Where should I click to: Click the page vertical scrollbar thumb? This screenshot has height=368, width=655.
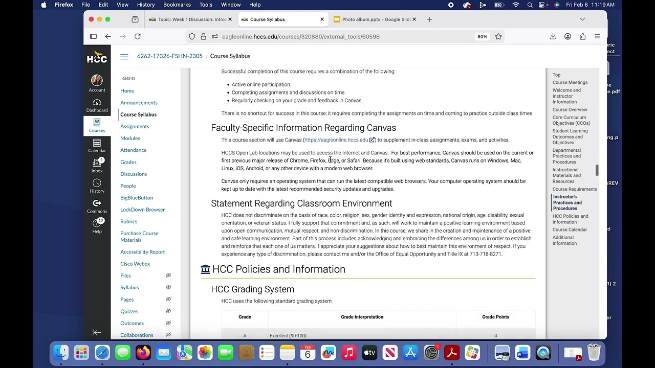tap(597, 170)
